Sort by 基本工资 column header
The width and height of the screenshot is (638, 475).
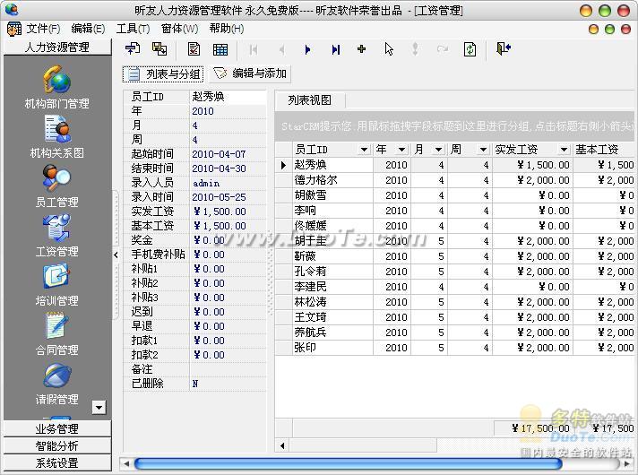(604, 150)
